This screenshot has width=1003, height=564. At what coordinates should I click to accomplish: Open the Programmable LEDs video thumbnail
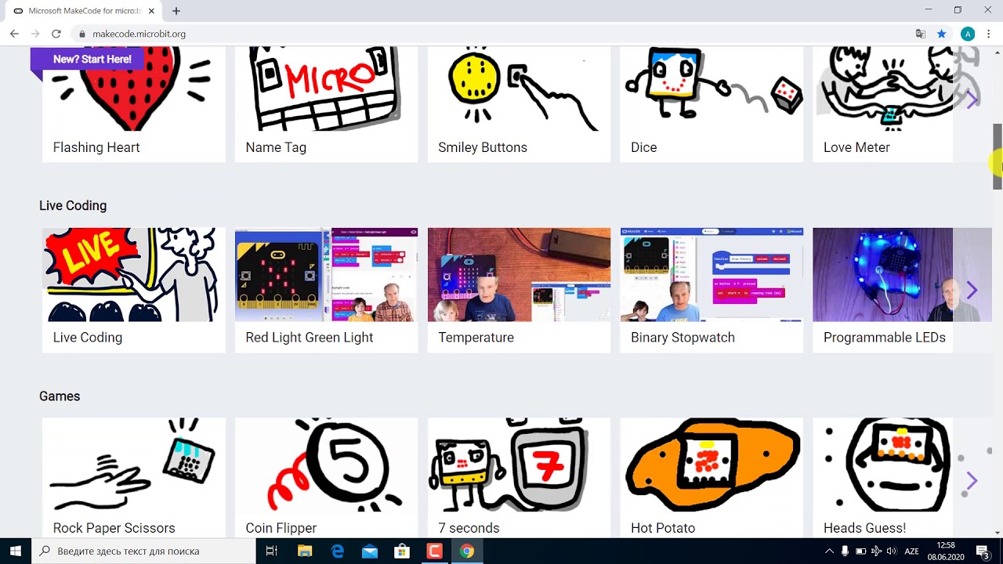(x=882, y=274)
